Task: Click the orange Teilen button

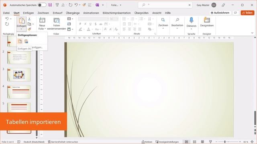Action: [x=247, y=13]
